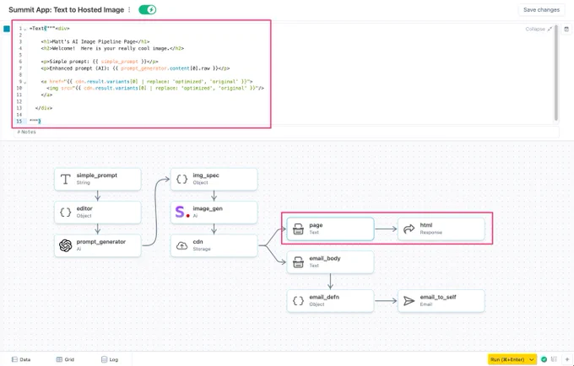Select the html Response node's arrow icon
This screenshot has height=366, width=574.
409,229
